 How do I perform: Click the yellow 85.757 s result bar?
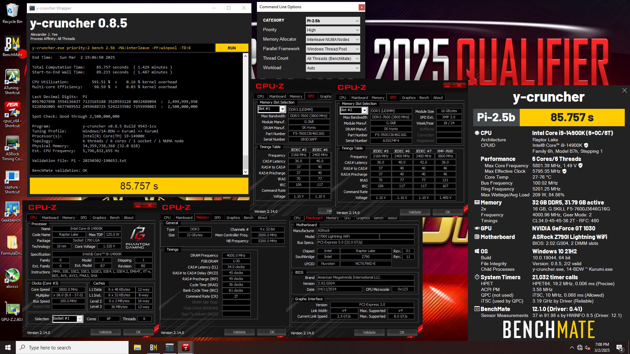(x=139, y=186)
